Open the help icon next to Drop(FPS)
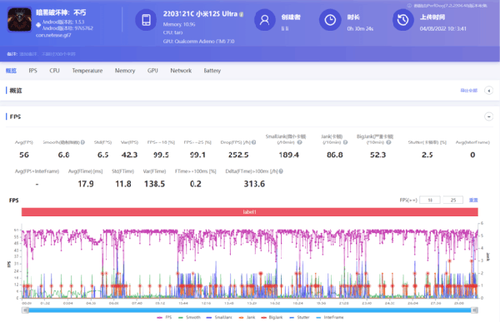Viewport: 500px width, 322px height. (x=254, y=142)
